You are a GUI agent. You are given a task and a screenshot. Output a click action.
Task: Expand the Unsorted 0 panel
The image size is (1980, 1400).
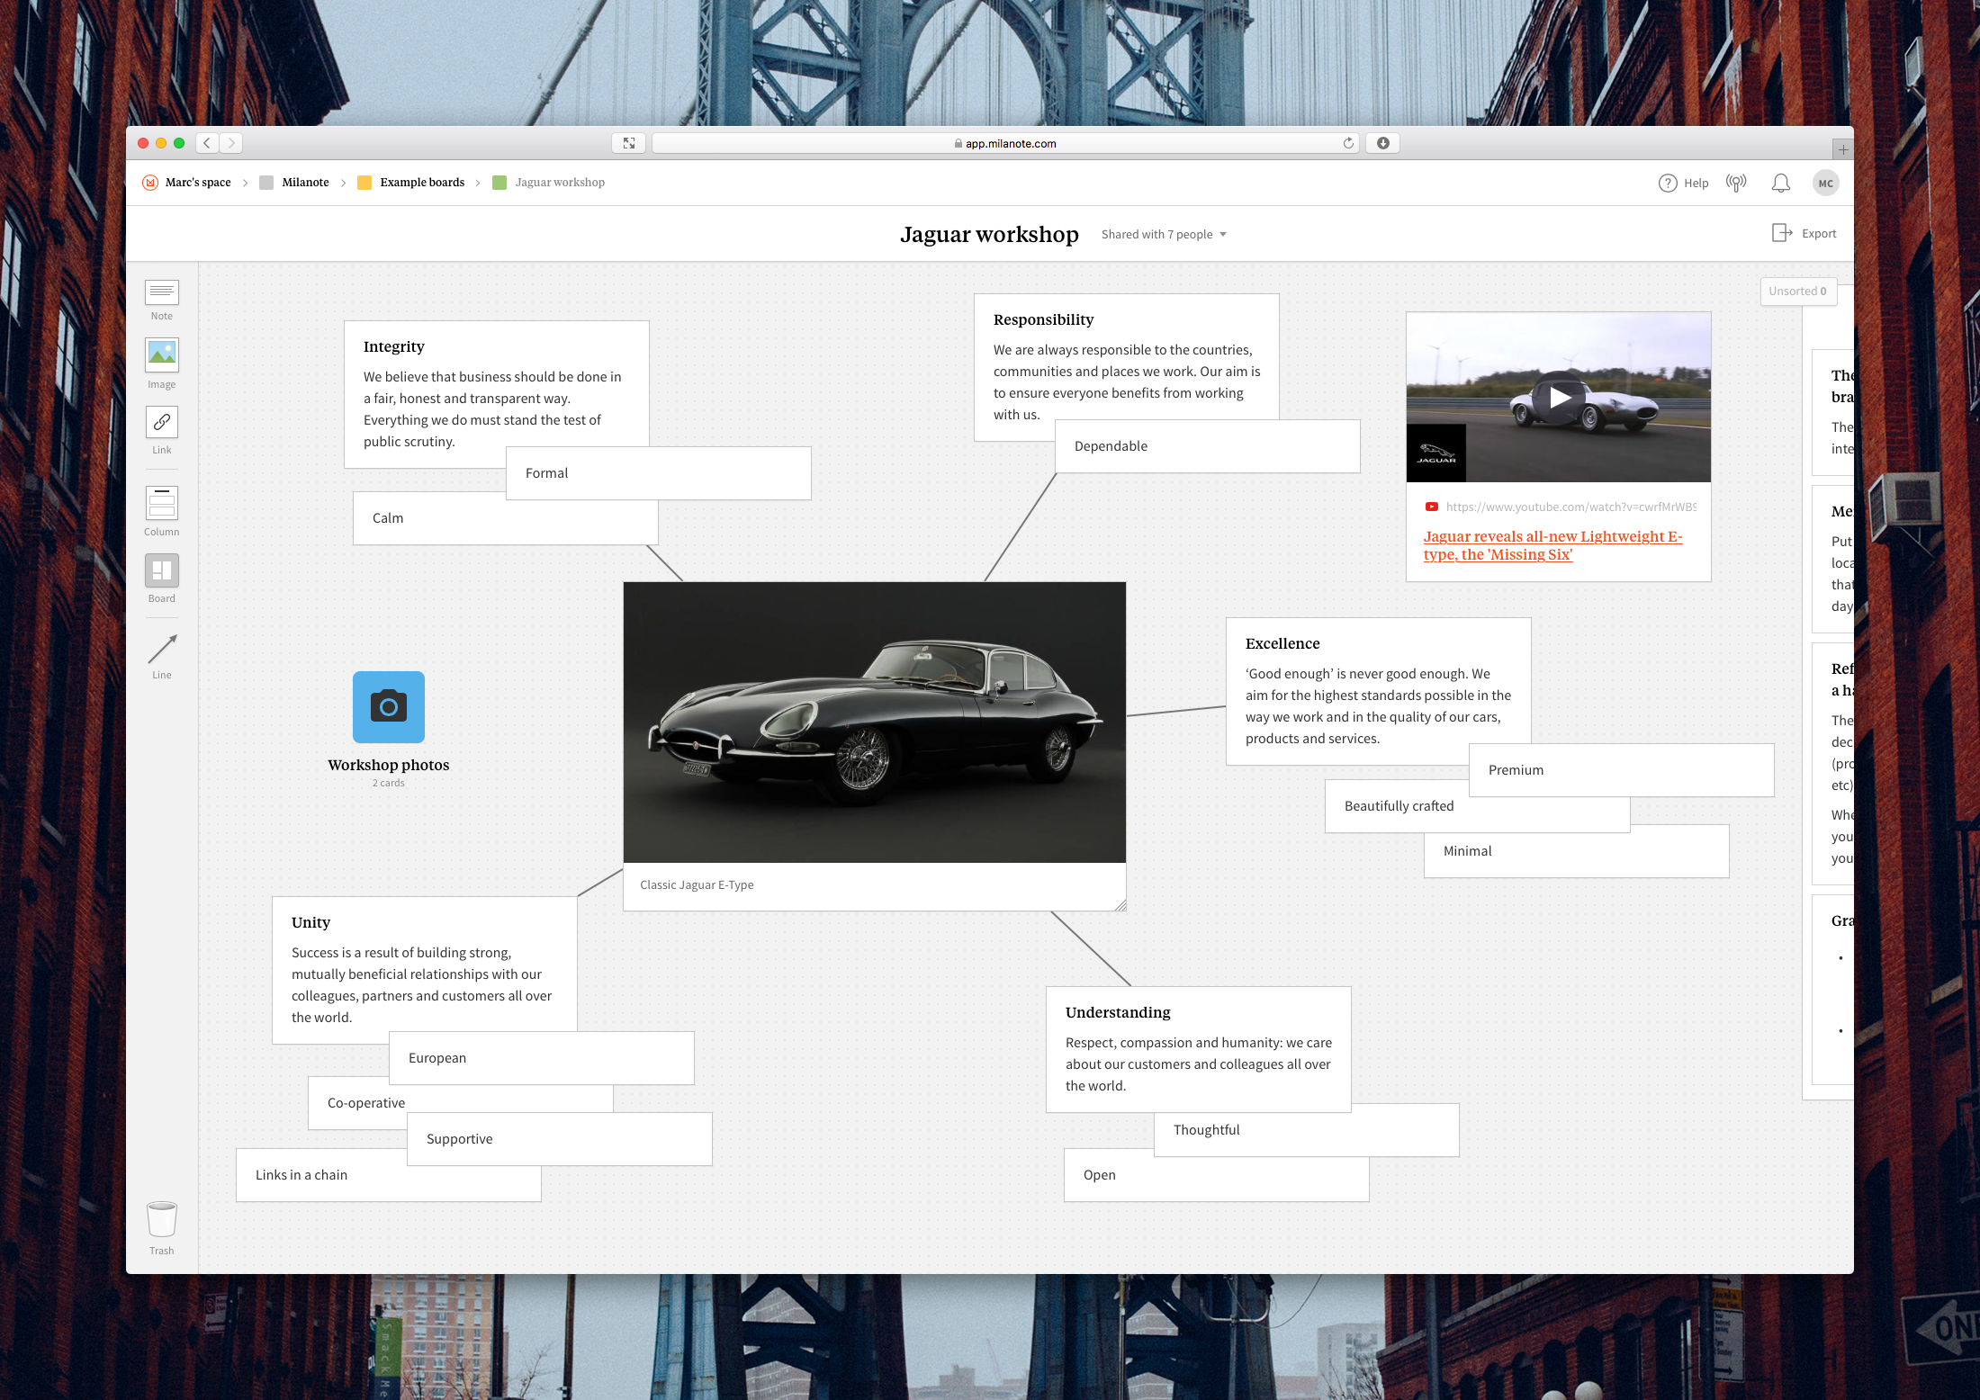[1797, 291]
